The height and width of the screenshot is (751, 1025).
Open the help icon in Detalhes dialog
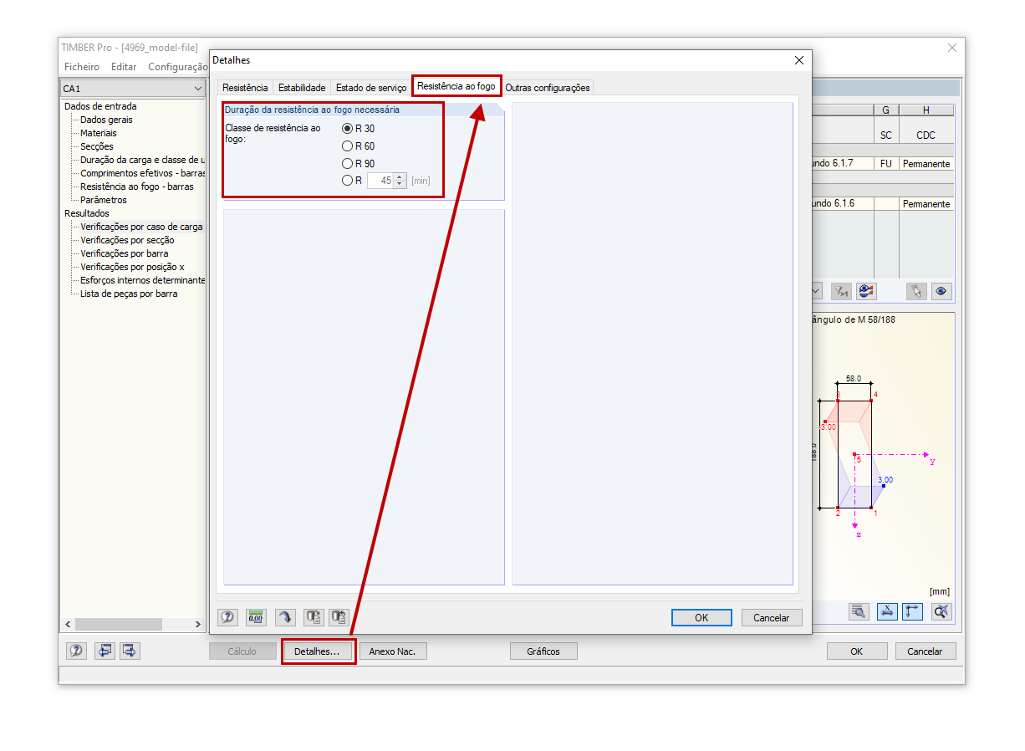(x=227, y=617)
